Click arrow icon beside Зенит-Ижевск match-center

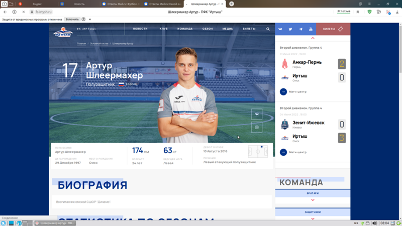pos(283,152)
